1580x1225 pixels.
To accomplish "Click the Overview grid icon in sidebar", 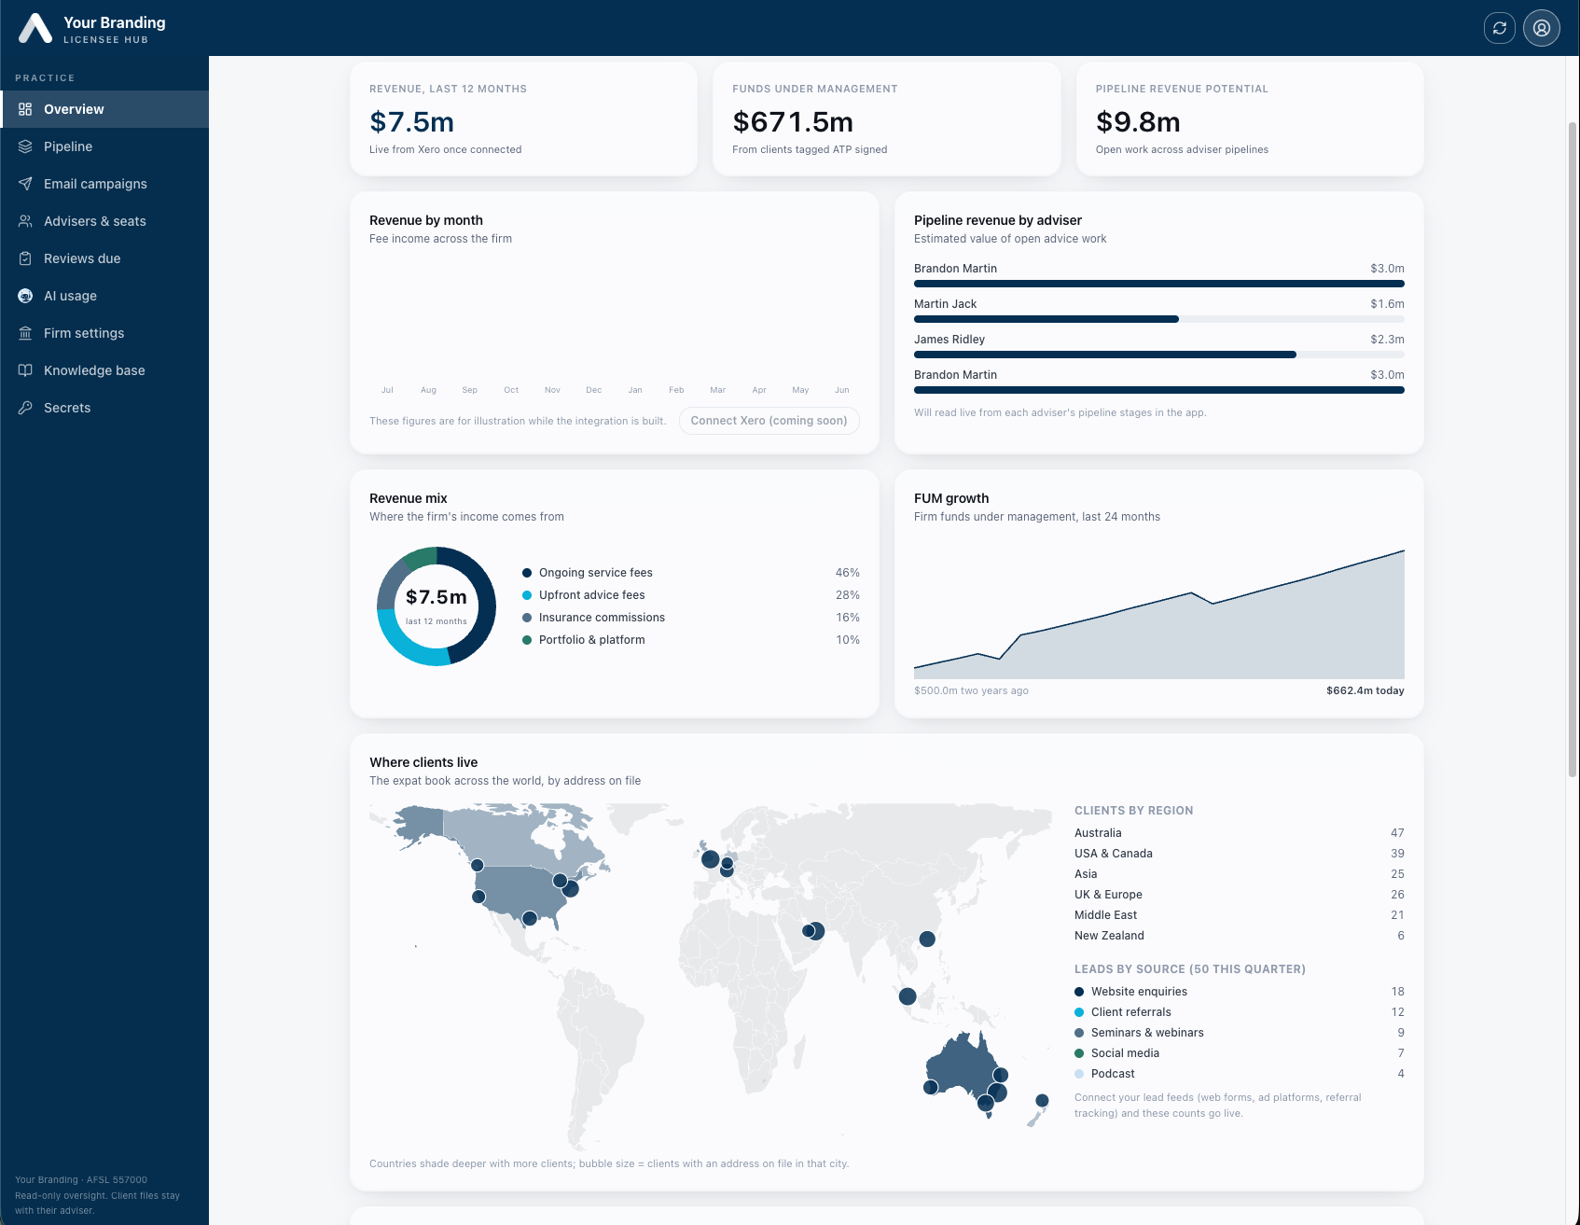I will point(25,109).
